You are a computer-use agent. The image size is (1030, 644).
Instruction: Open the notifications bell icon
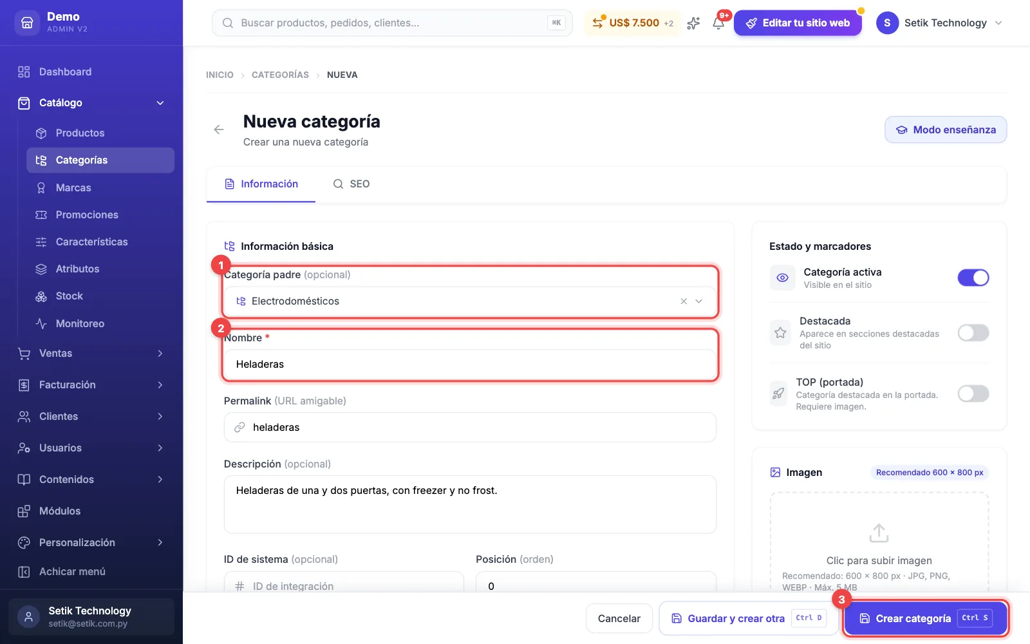coord(718,23)
